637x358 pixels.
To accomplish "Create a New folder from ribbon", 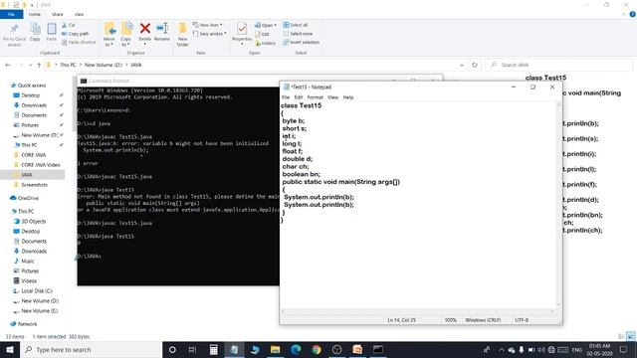I will [x=183, y=35].
